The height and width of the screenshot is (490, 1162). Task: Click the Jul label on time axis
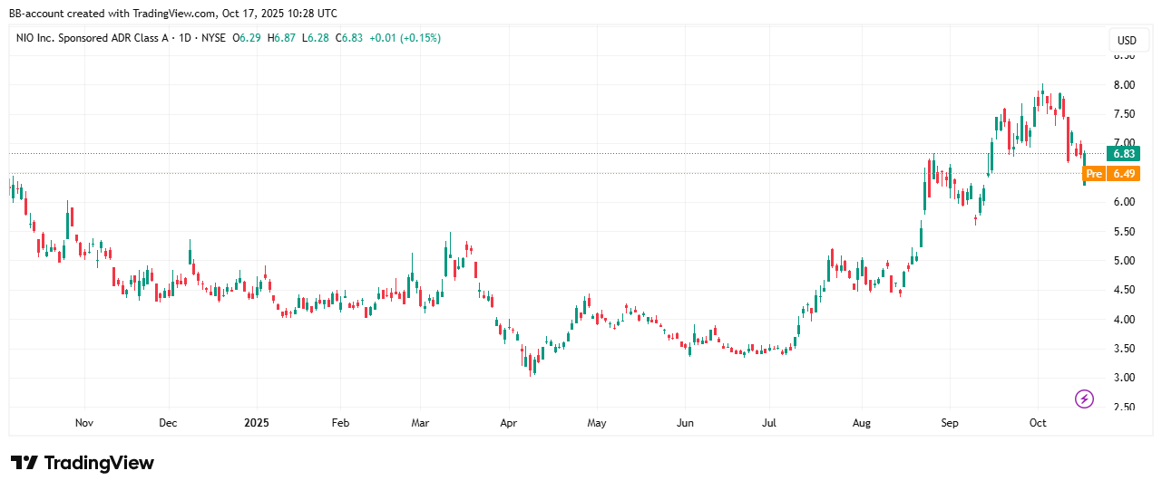click(x=769, y=422)
